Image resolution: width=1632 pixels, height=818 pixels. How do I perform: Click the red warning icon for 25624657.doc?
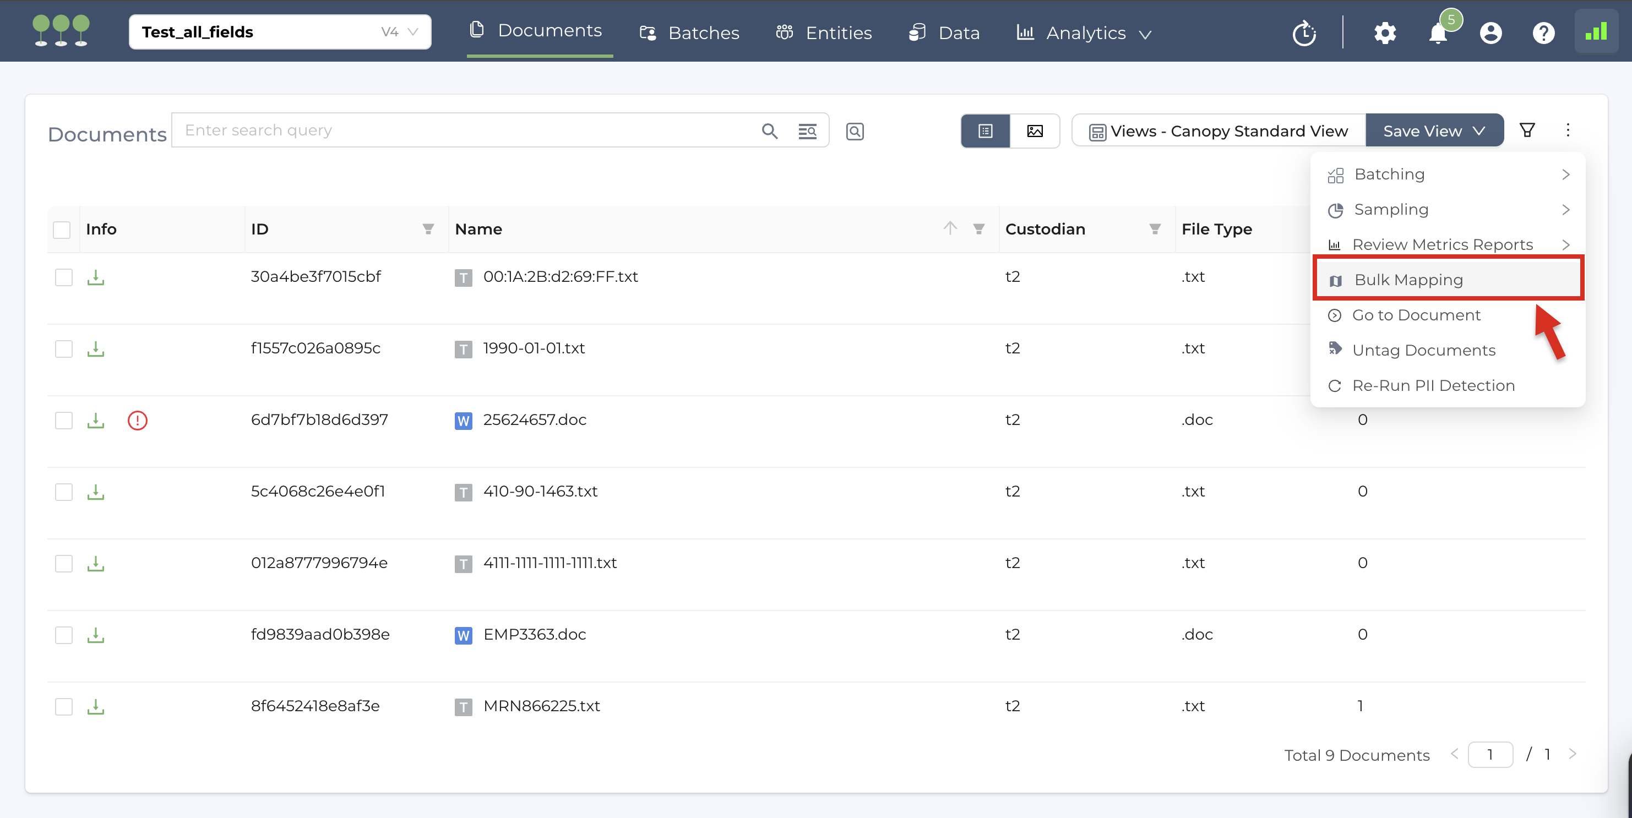pyautogui.click(x=138, y=420)
